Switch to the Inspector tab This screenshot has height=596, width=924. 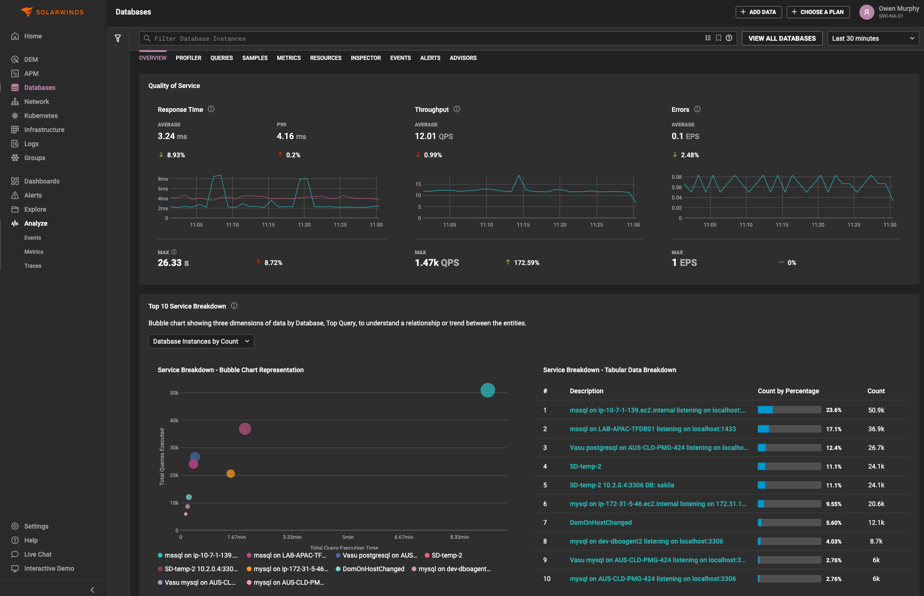click(366, 58)
